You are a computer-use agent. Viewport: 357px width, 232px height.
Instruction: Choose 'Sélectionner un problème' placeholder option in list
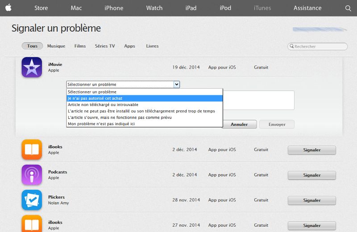[144, 92]
